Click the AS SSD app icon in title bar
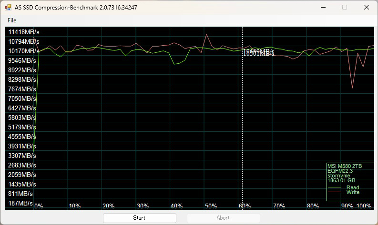 tap(8, 7)
